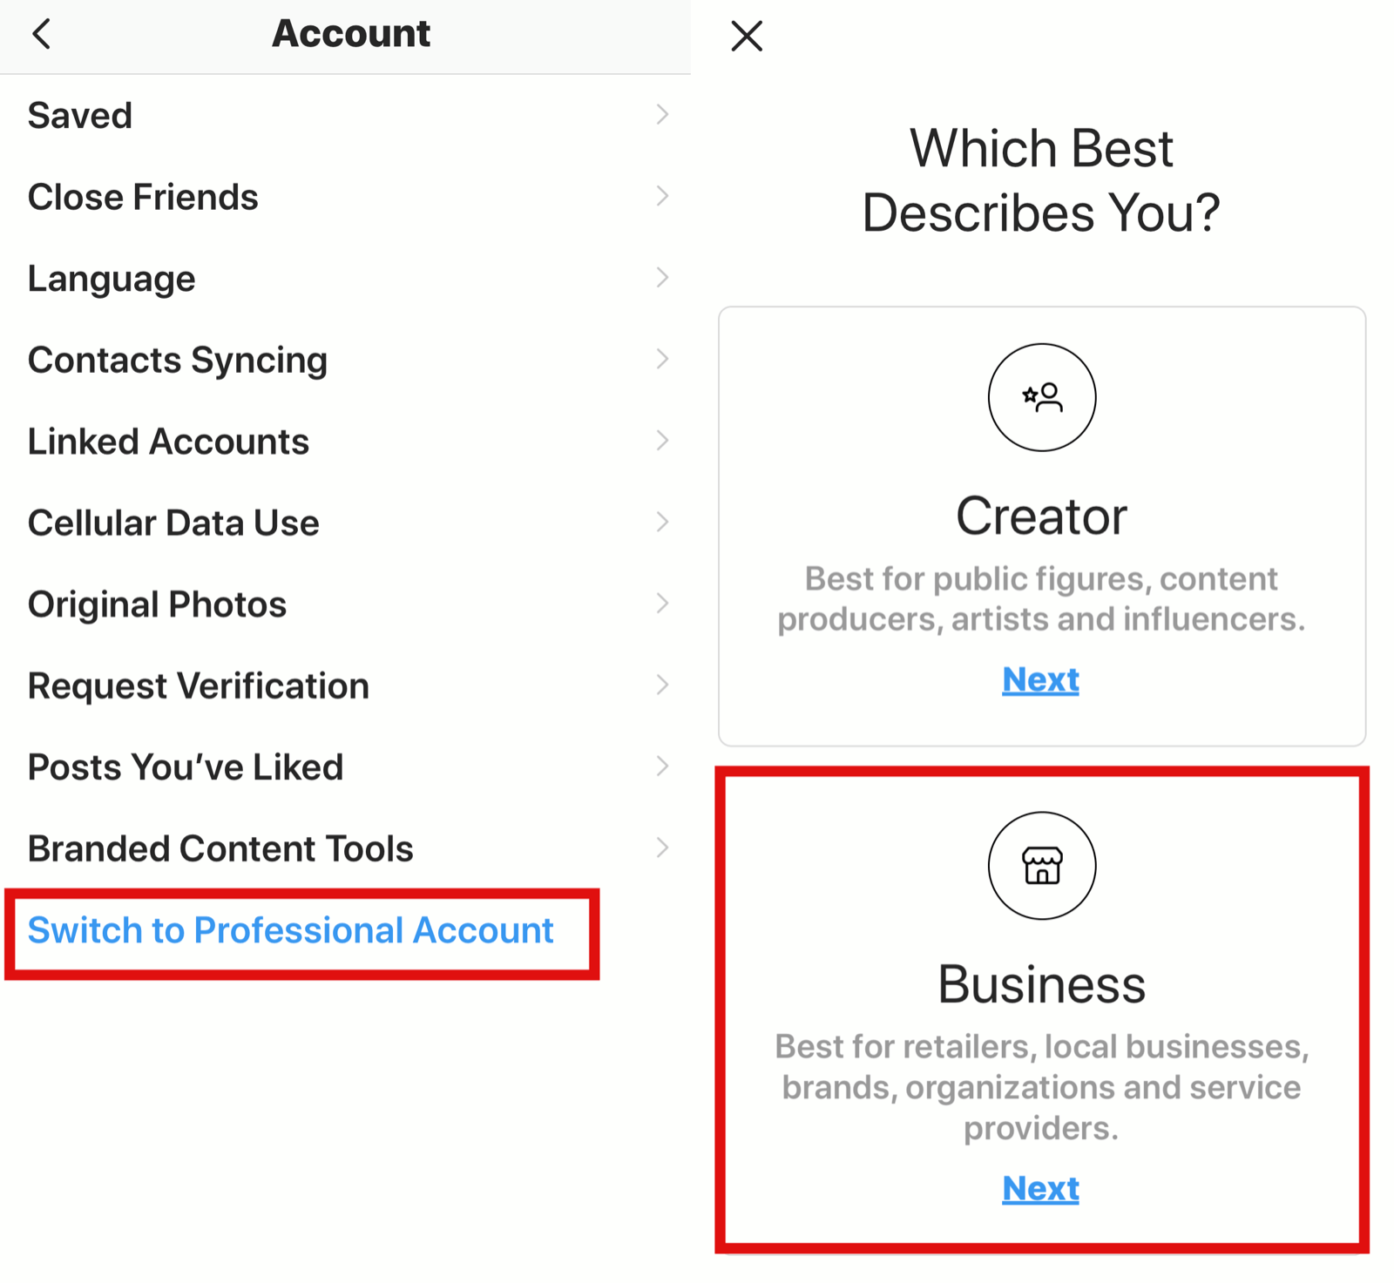Tap the Saved row chevron arrow
This screenshot has height=1283, width=1394.
662,114
